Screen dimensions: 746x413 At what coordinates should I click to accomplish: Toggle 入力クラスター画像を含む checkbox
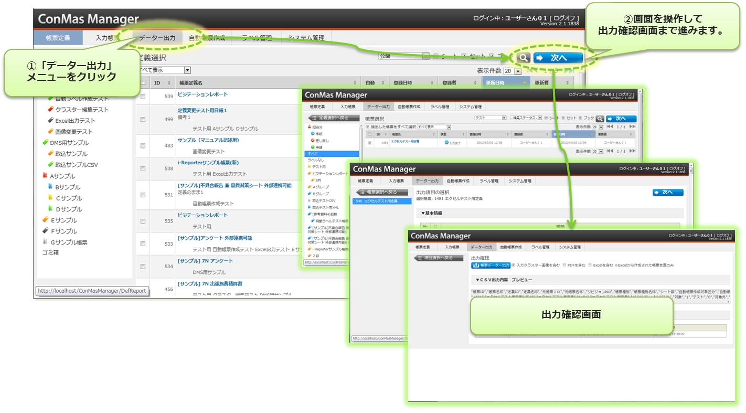[x=514, y=266]
